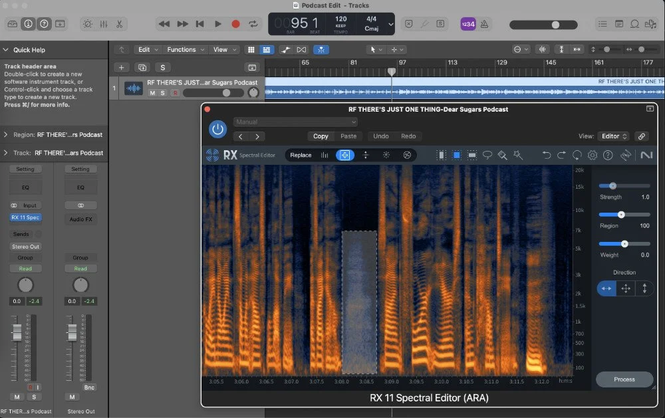Click the cycle repeat icon in the transport
Screen dimensions: 665x418
pos(253,23)
